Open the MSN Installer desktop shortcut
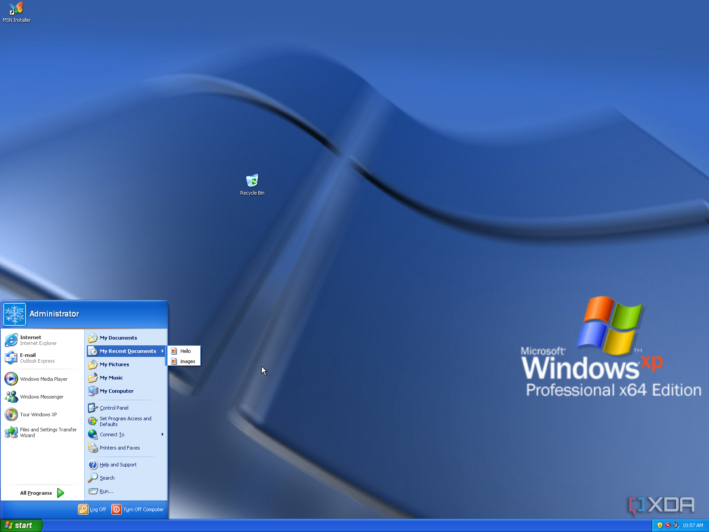 pyautogui.click(x=16, y=12)
